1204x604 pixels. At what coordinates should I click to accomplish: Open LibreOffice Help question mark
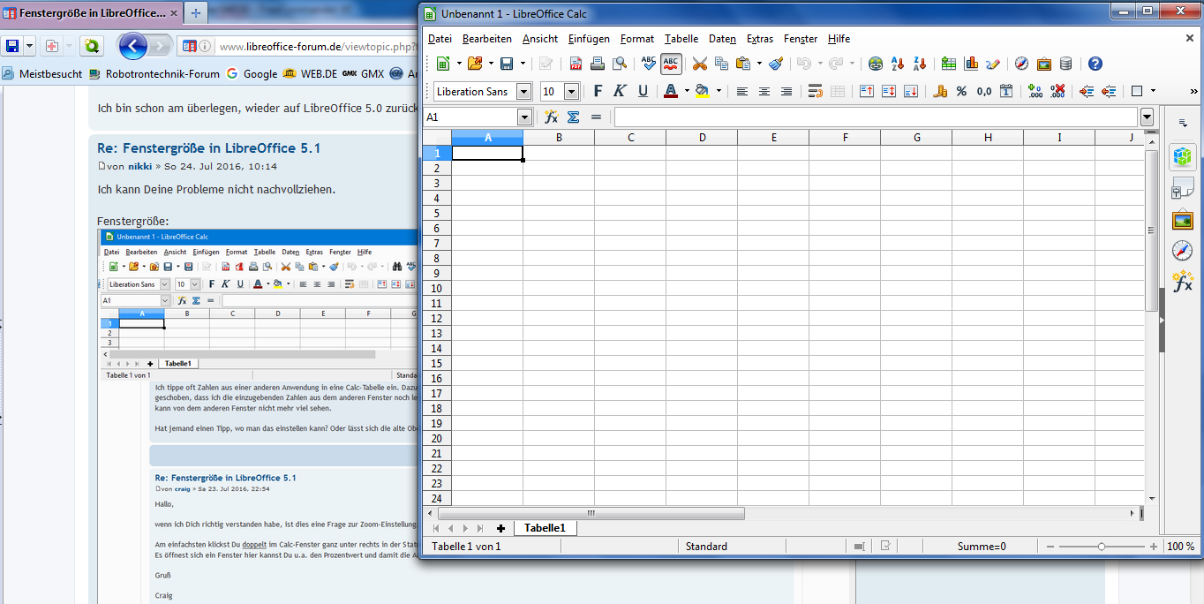coord(1095,64)
